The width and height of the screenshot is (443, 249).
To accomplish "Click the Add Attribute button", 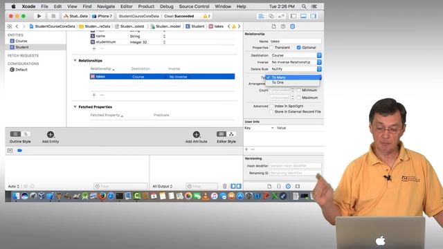I will (197, 137).
